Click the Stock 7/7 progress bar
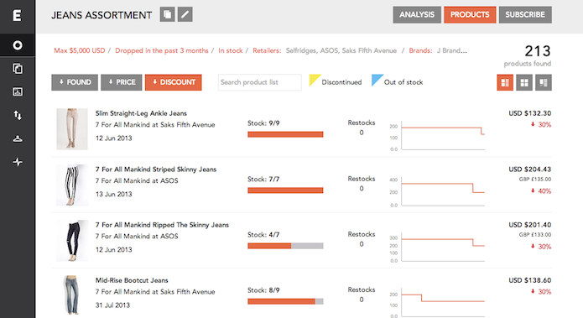The width and height of the screenshot is (583, 318). [285, 190]
